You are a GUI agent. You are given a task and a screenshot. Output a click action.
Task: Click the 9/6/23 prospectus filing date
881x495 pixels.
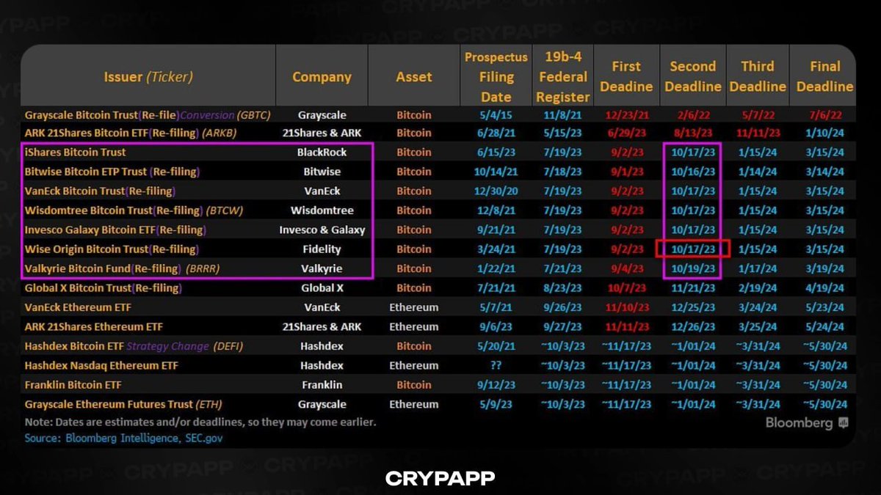click(x=496, y=327)
